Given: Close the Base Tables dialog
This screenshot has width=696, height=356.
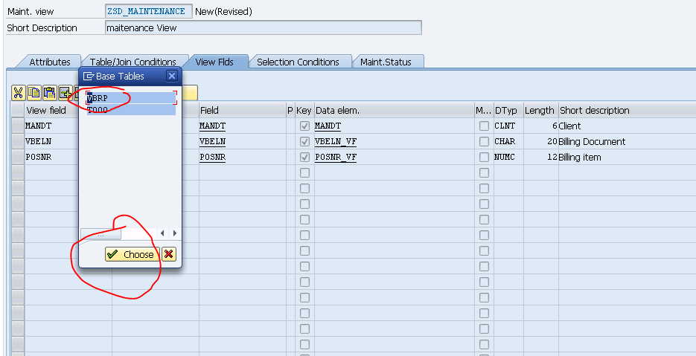Looking at the screenshot, I should (x=172, y=77).
